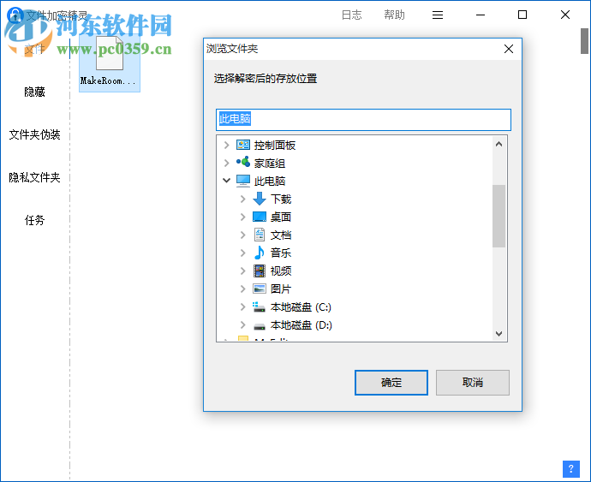Viewport: 591px width, 482px height.
Task: Click the Homegroup icon in the folder tree
Action: [243, 163]
